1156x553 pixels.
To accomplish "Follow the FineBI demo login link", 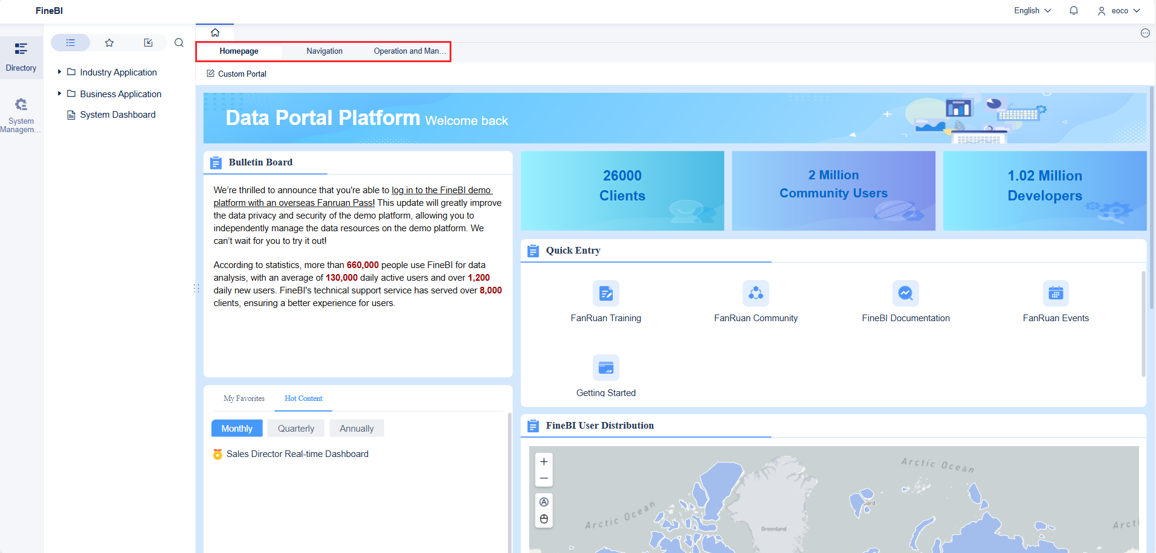I will click(353, 196).
